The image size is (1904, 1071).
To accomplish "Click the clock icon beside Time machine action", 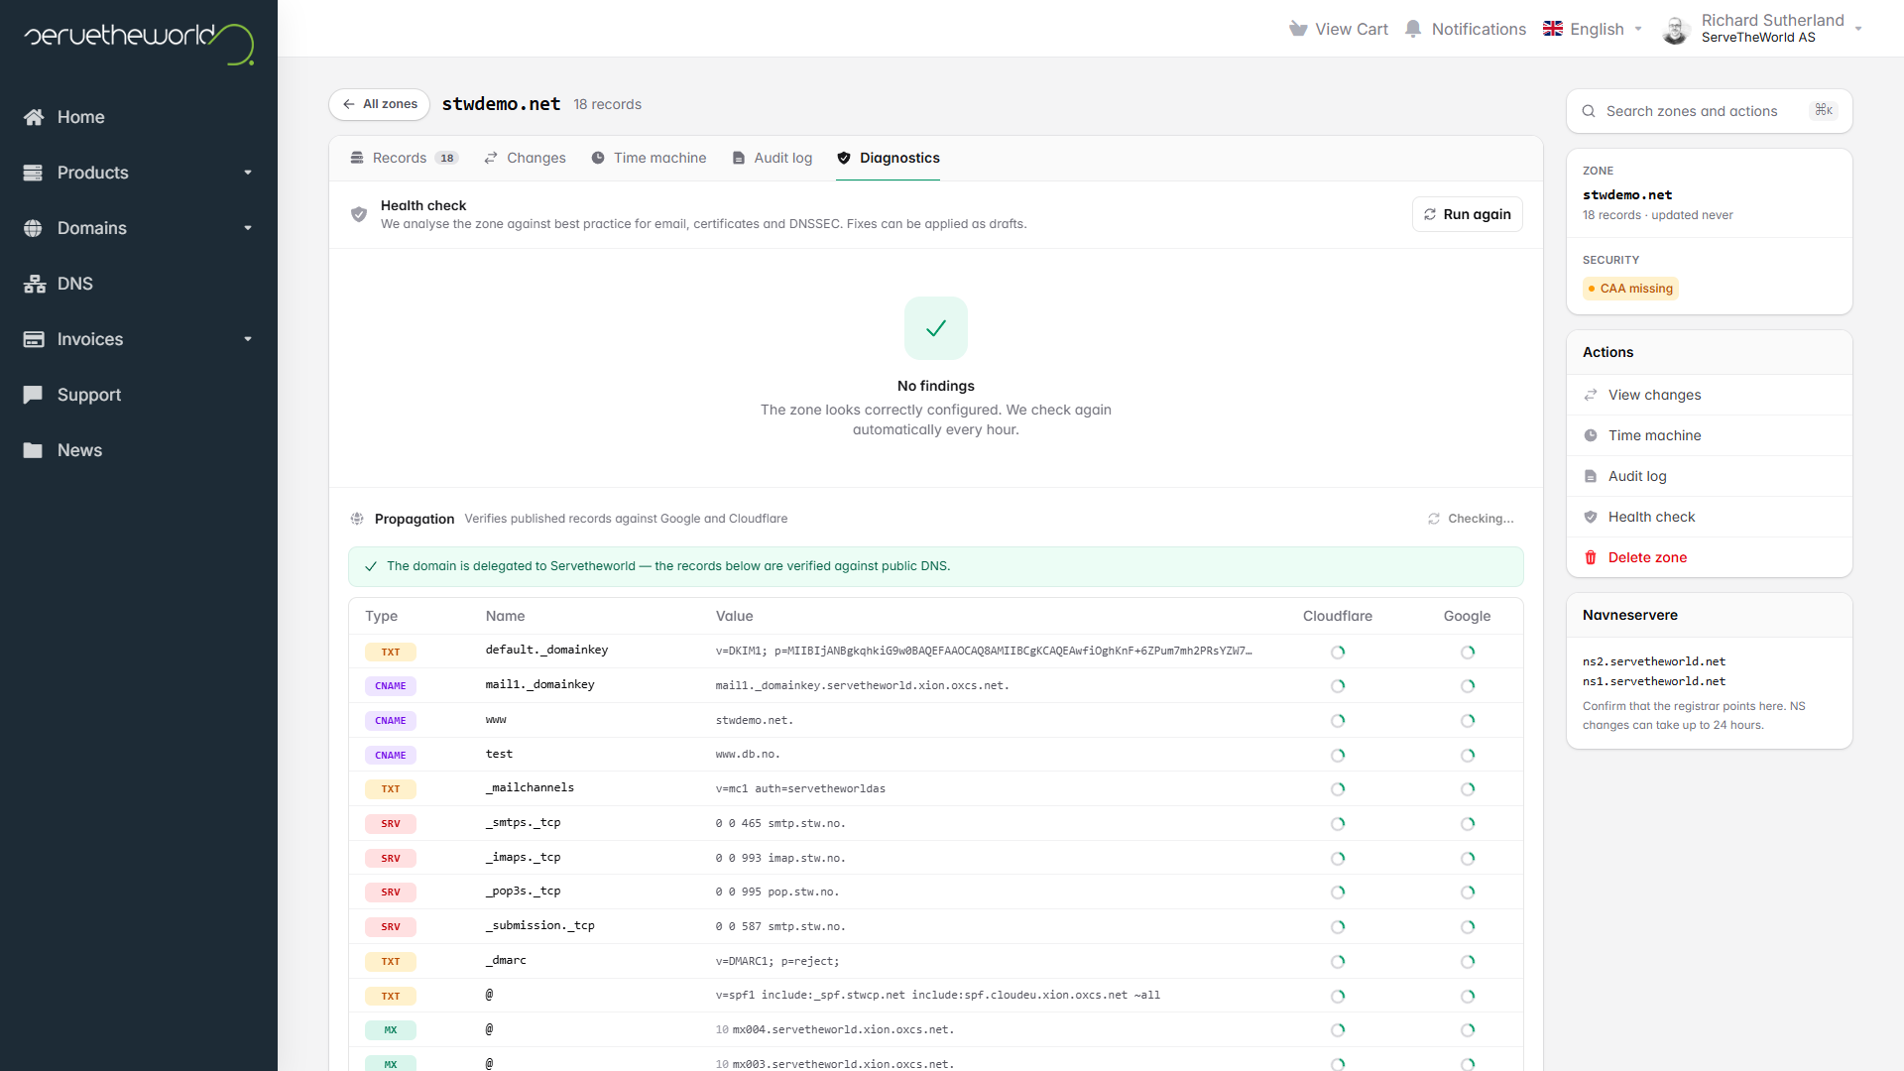I will point(1591,435).
